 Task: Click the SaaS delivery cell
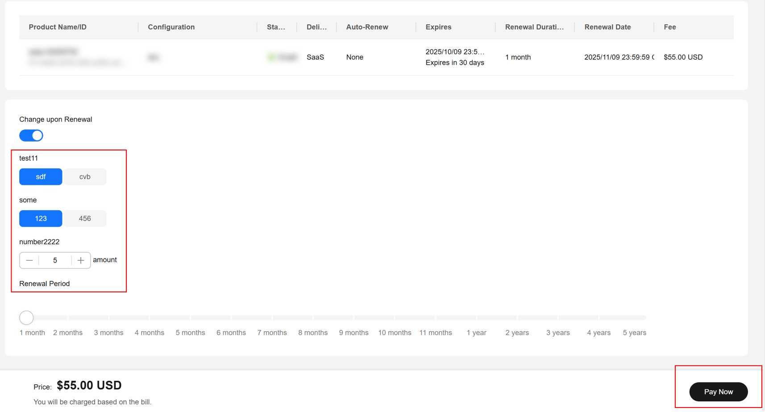[315, 57]
